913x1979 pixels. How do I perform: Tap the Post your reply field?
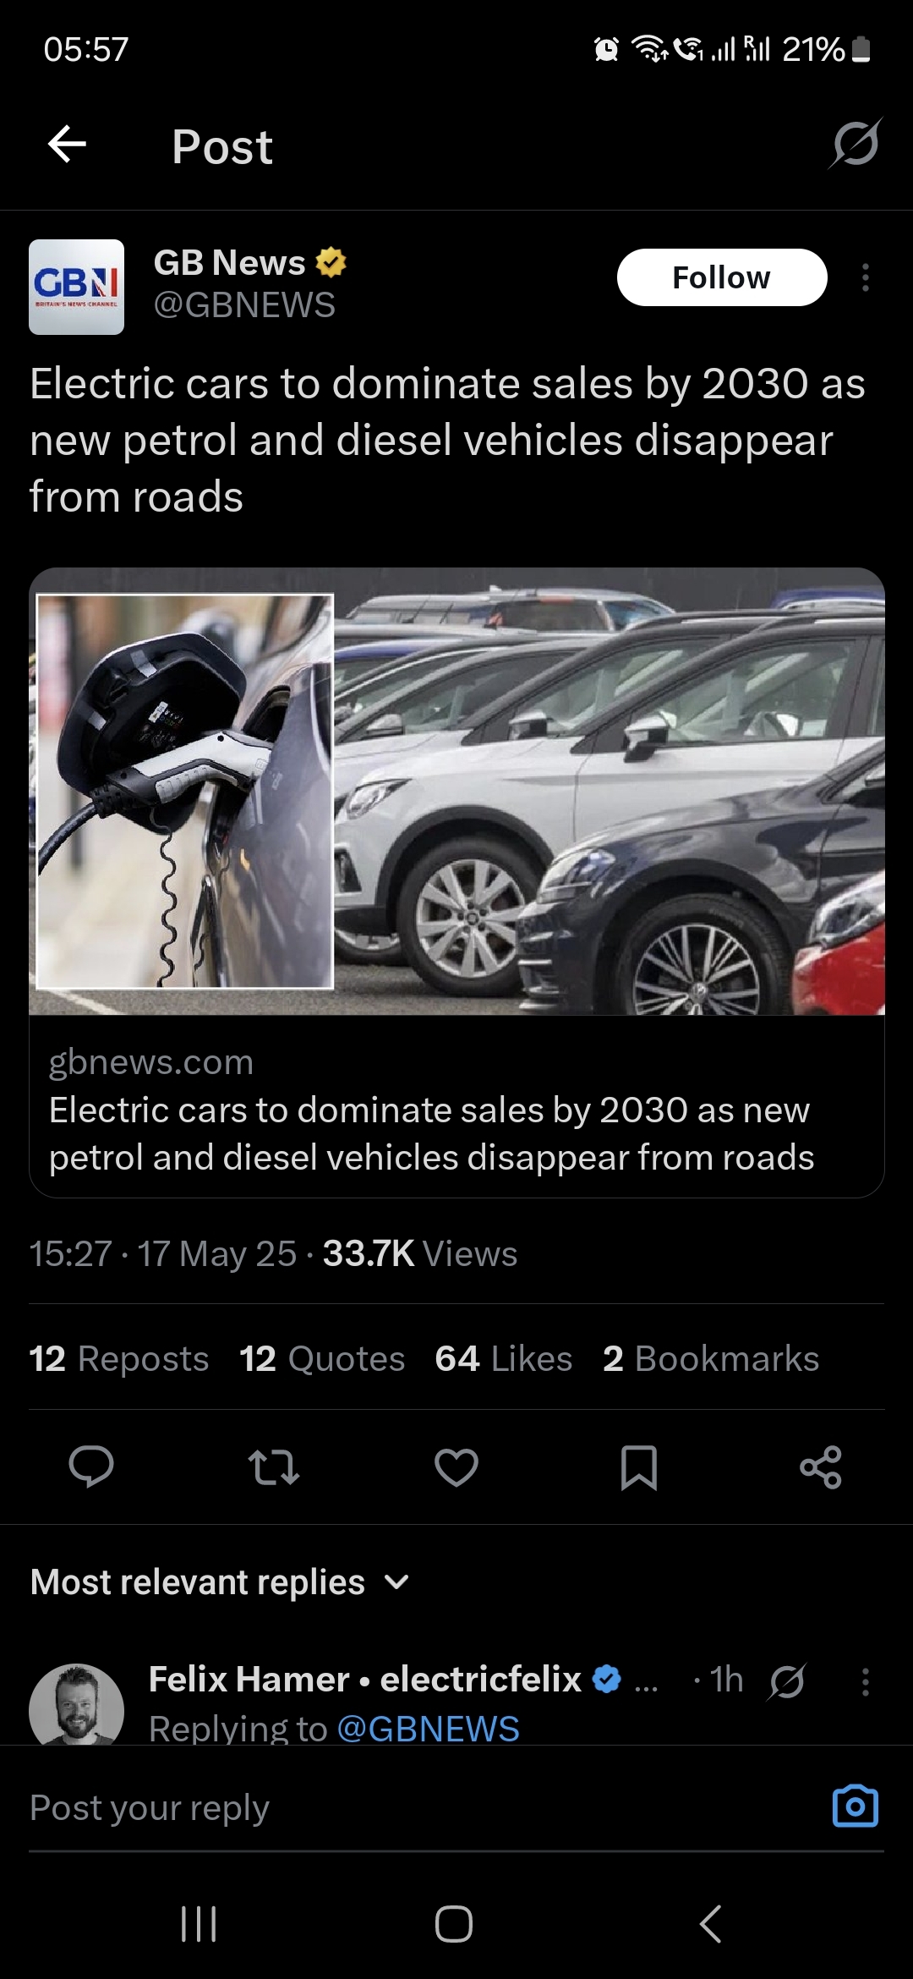[x=423, y=1808]
